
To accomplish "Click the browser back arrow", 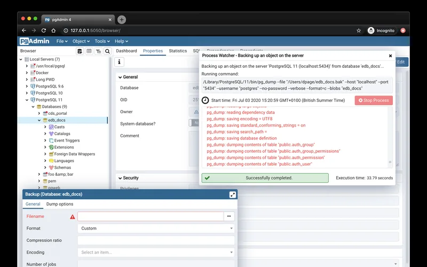I will [24, 30].
